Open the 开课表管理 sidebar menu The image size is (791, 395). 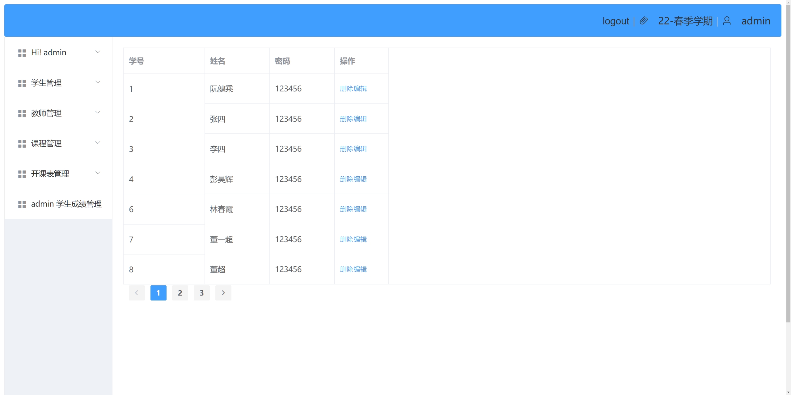point(58,174)
